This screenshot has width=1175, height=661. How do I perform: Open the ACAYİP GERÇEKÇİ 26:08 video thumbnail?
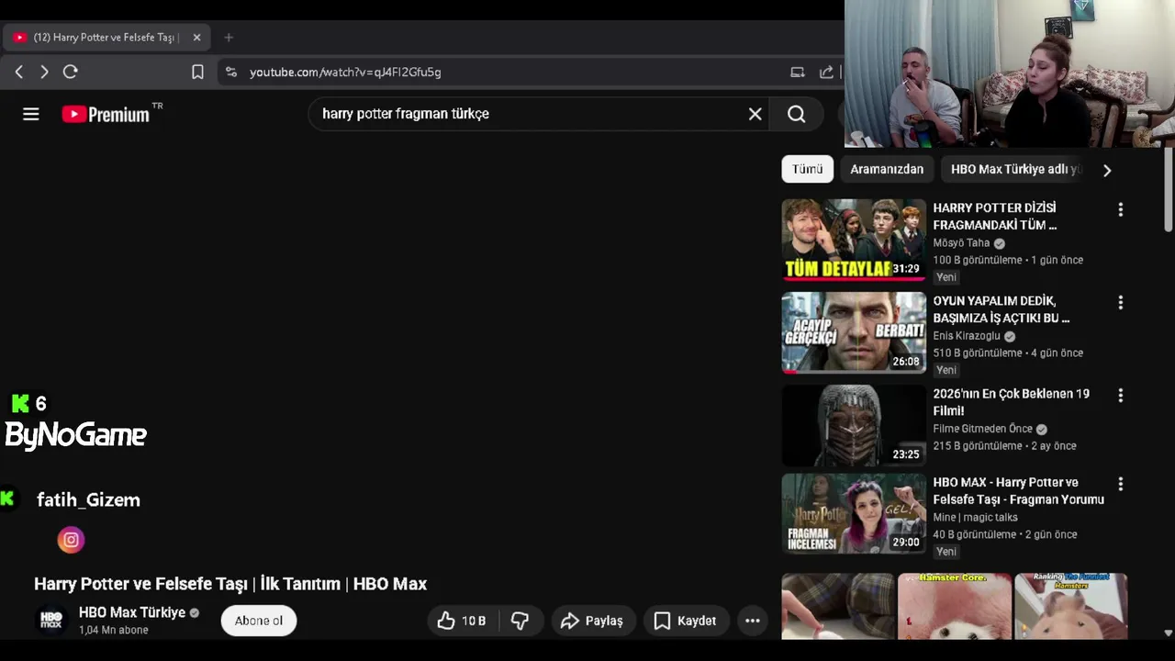(854, 332)
